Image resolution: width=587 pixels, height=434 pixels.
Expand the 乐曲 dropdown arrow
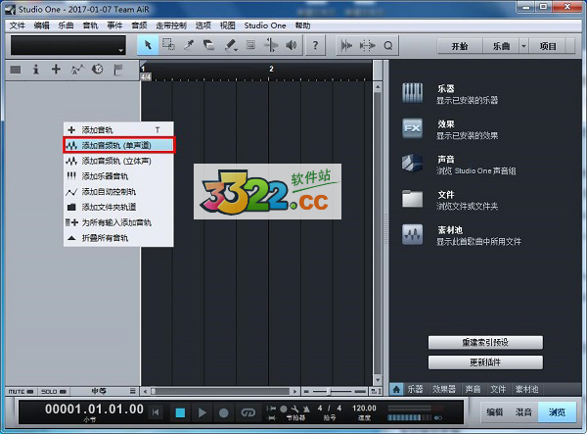point(523,46)
